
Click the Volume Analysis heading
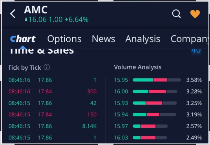(x=138, y=67)
